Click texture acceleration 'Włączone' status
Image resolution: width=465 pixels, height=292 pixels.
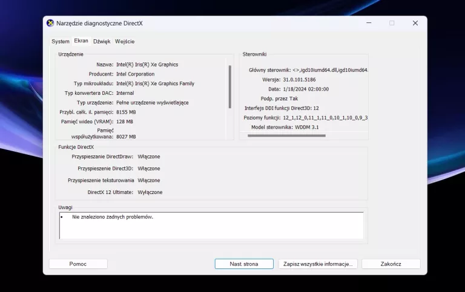148,180
